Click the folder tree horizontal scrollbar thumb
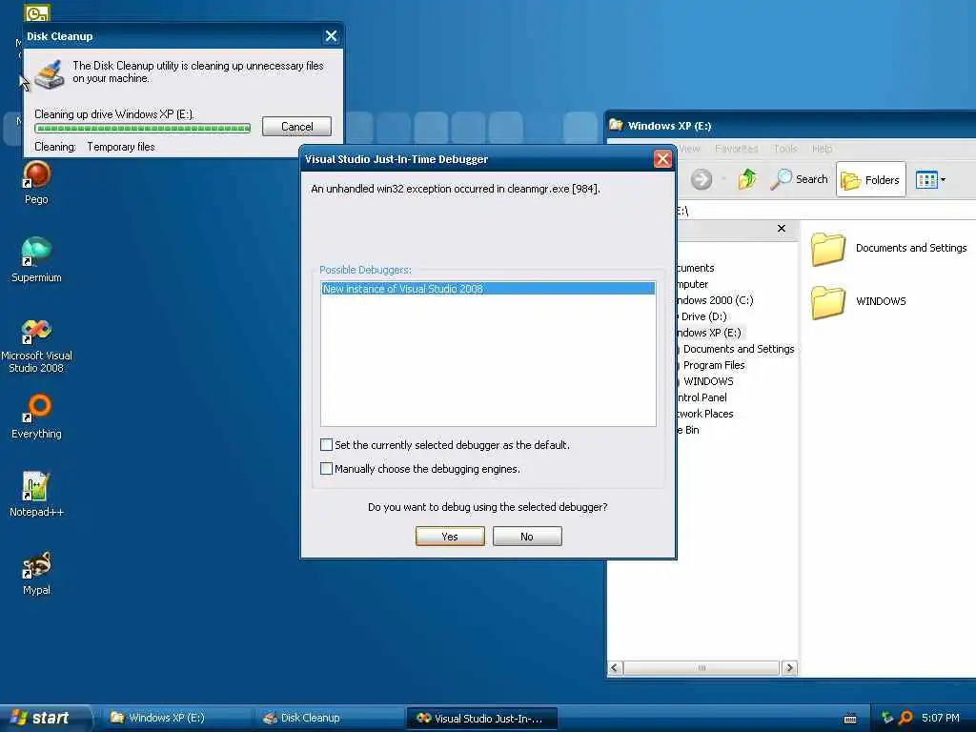The height and width of the screenshot is (732, 976). pos(701,668)
